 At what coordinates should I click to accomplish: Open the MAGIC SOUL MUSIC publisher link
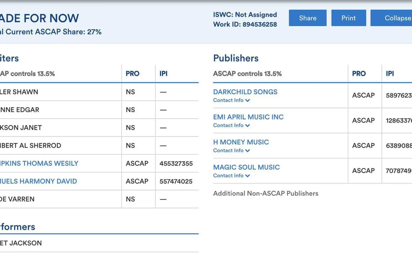[246, 167]
